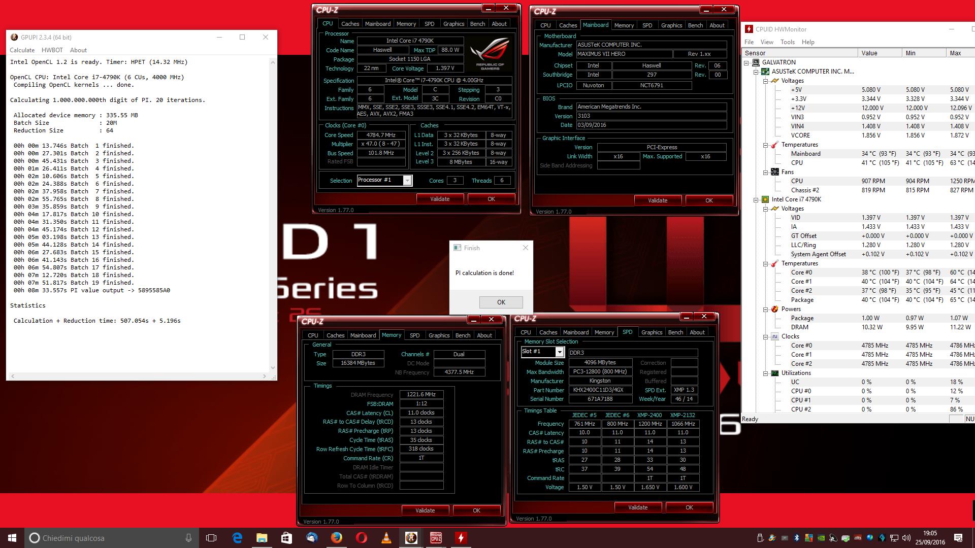The width and height of the screenshot is (975, 548).
Task: Click the mainboard model MAXIMUS VII HERO
Action: pyautogui.click(x=624, y=54)
